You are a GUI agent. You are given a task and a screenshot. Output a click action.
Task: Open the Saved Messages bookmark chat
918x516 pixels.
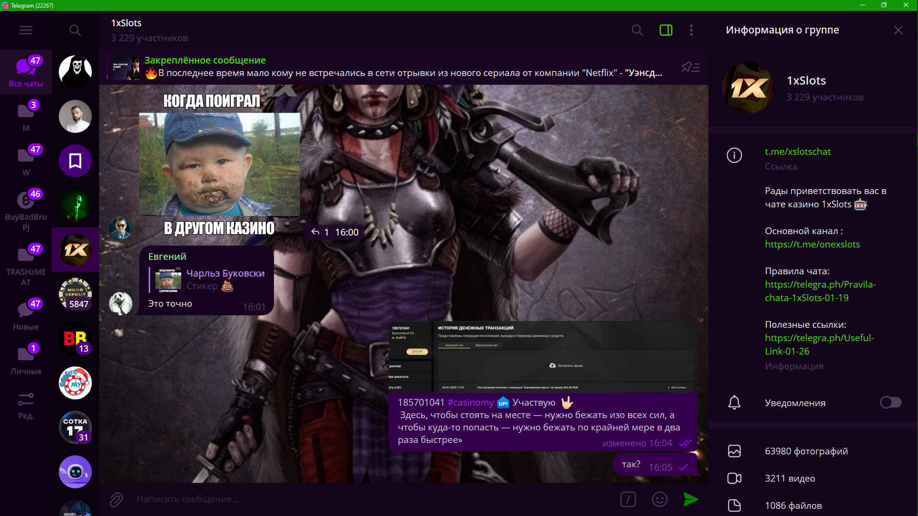pos(75,161)
